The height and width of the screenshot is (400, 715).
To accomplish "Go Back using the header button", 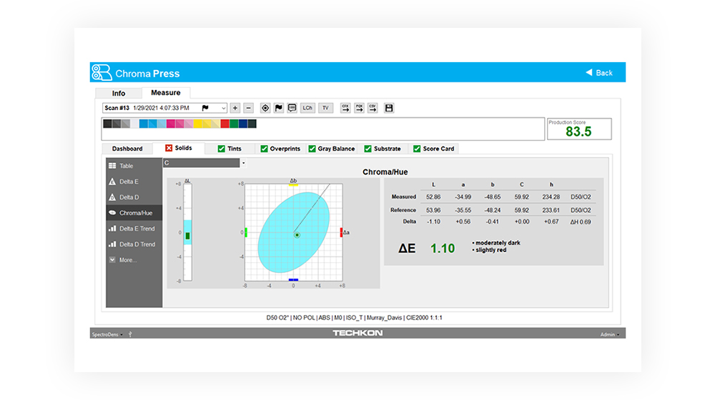I will tap(599, 73).
